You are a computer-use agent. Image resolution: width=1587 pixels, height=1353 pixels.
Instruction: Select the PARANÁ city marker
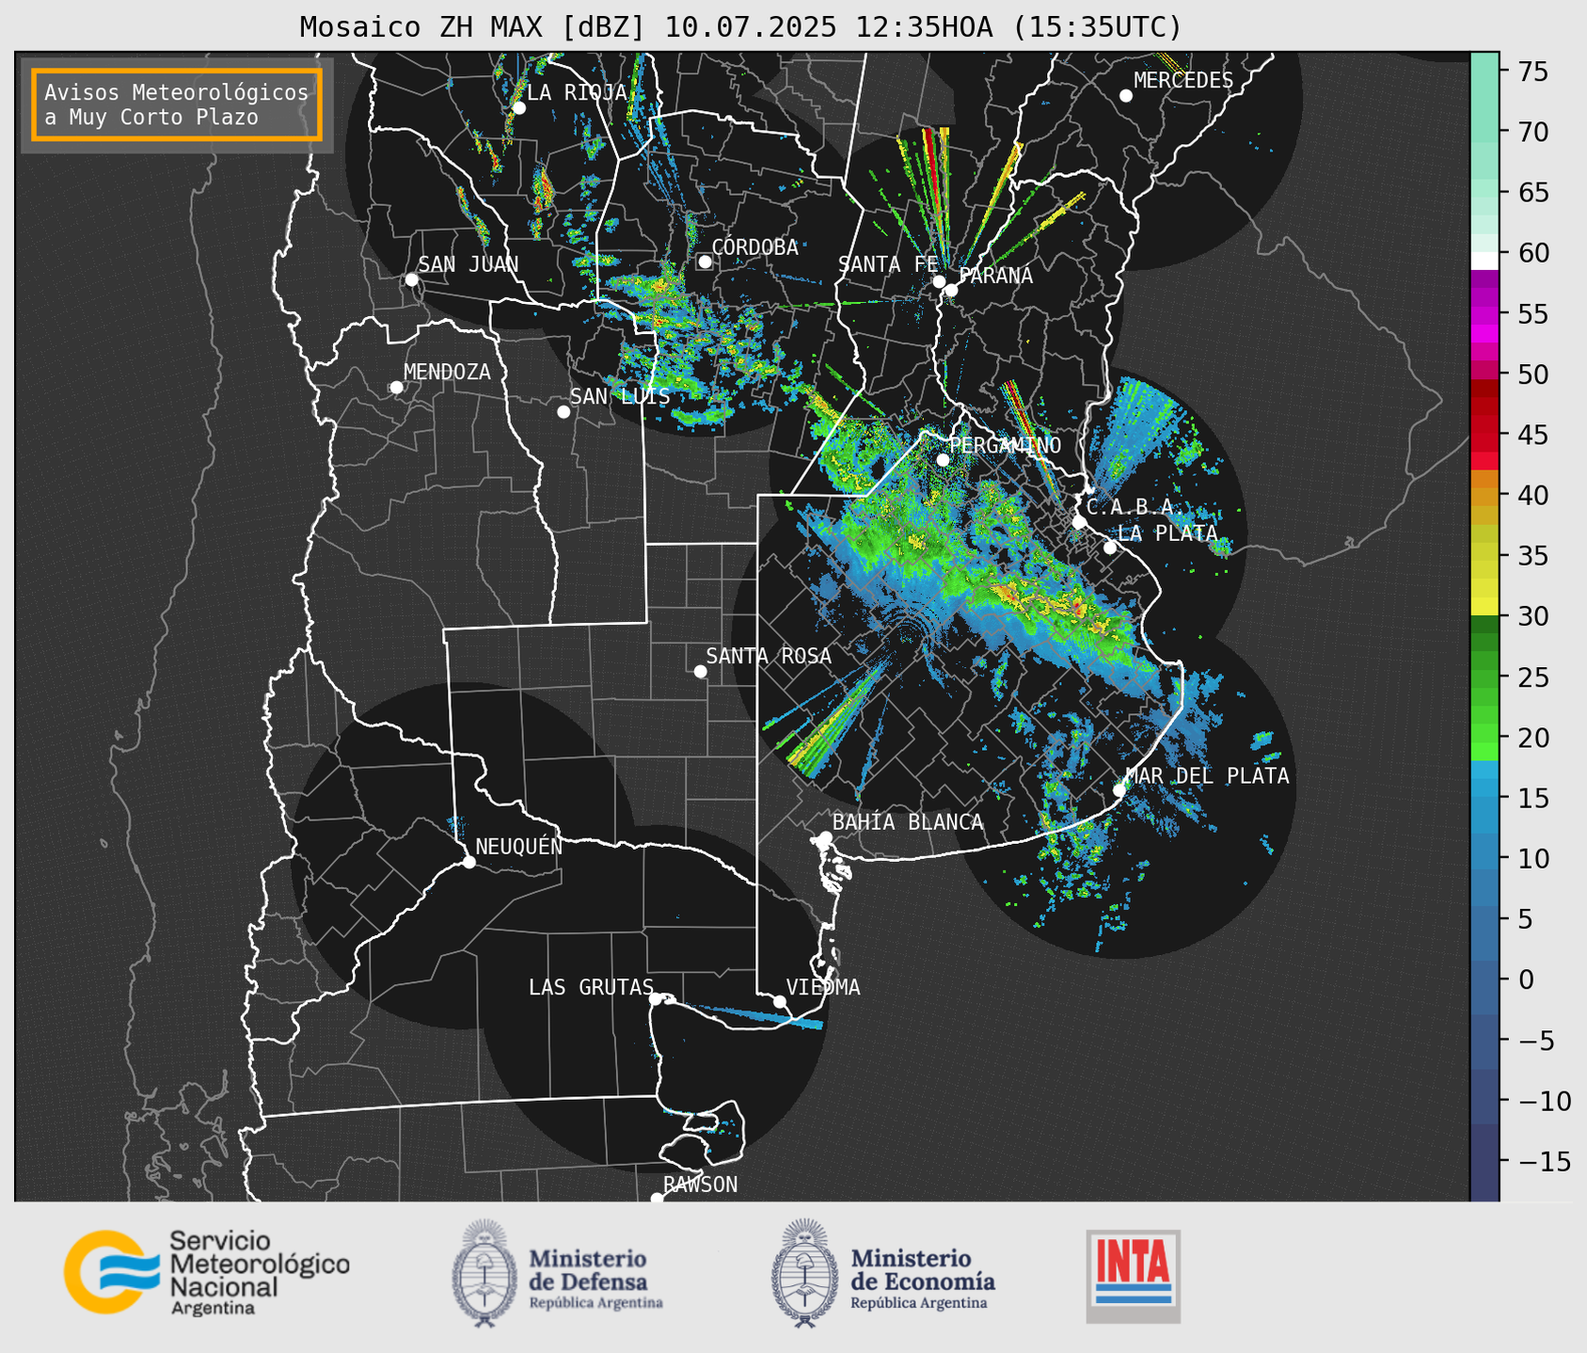(x=951, y=290)
